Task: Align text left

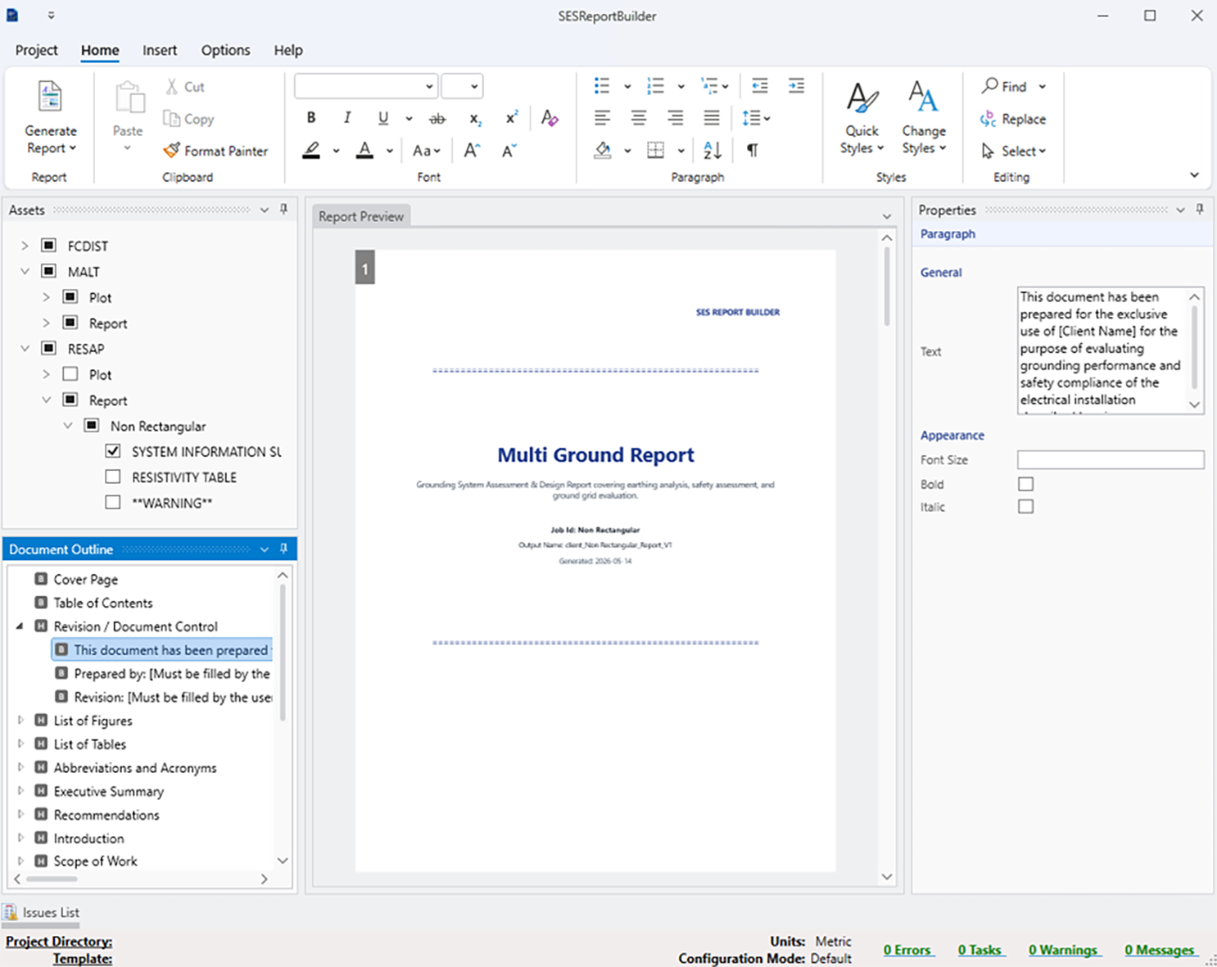Action: (x=602, y=119)
